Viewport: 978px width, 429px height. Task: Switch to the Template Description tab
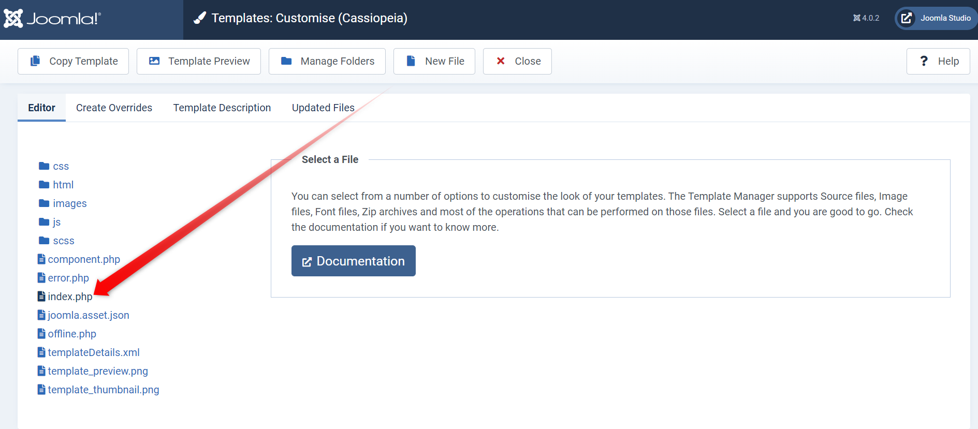[222, 108]
